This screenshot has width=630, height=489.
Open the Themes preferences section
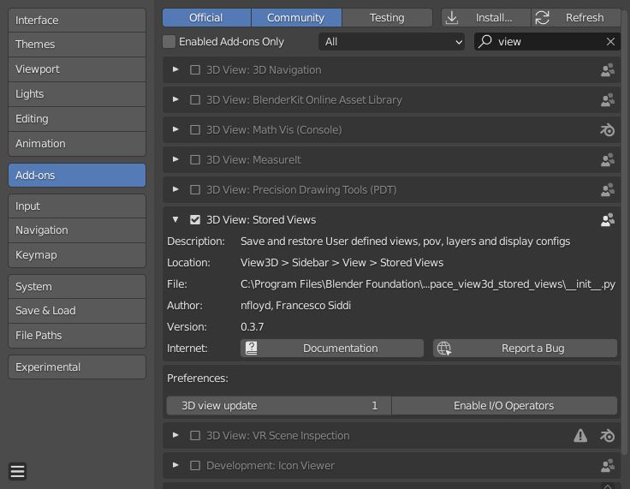coord(77,45)
